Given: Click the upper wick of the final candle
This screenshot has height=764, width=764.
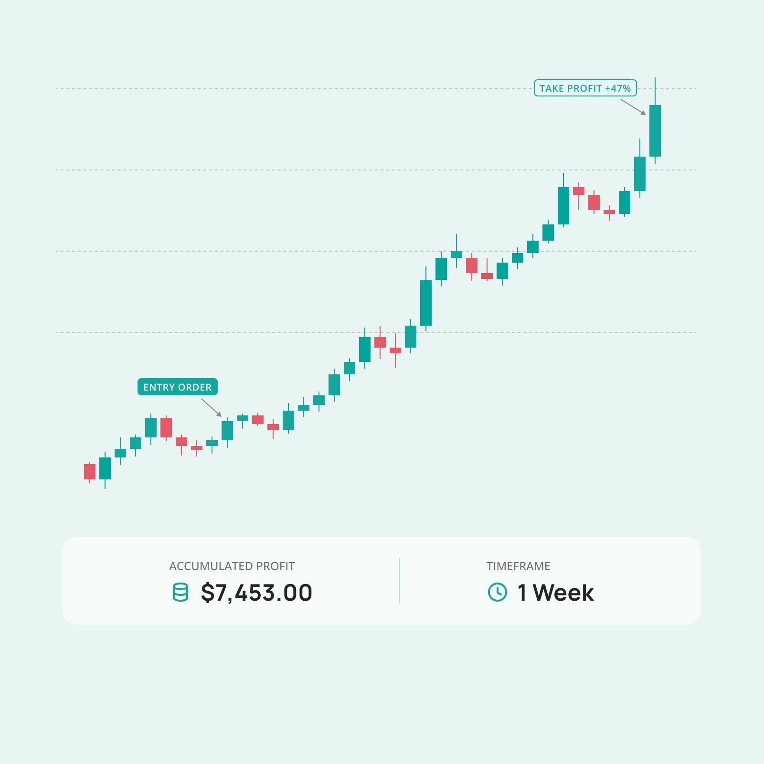Looking at the screenshot, I should (x=655, y=91).
